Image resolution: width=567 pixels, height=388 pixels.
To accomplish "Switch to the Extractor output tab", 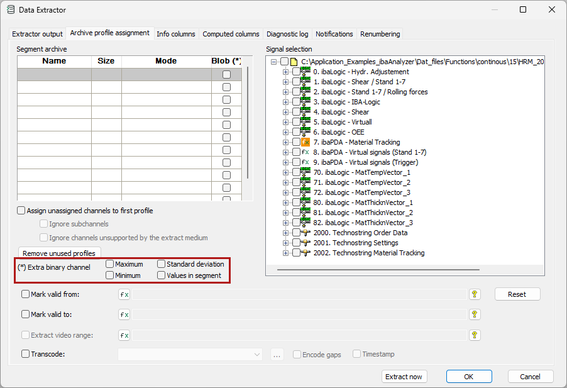I will [37, 34].
